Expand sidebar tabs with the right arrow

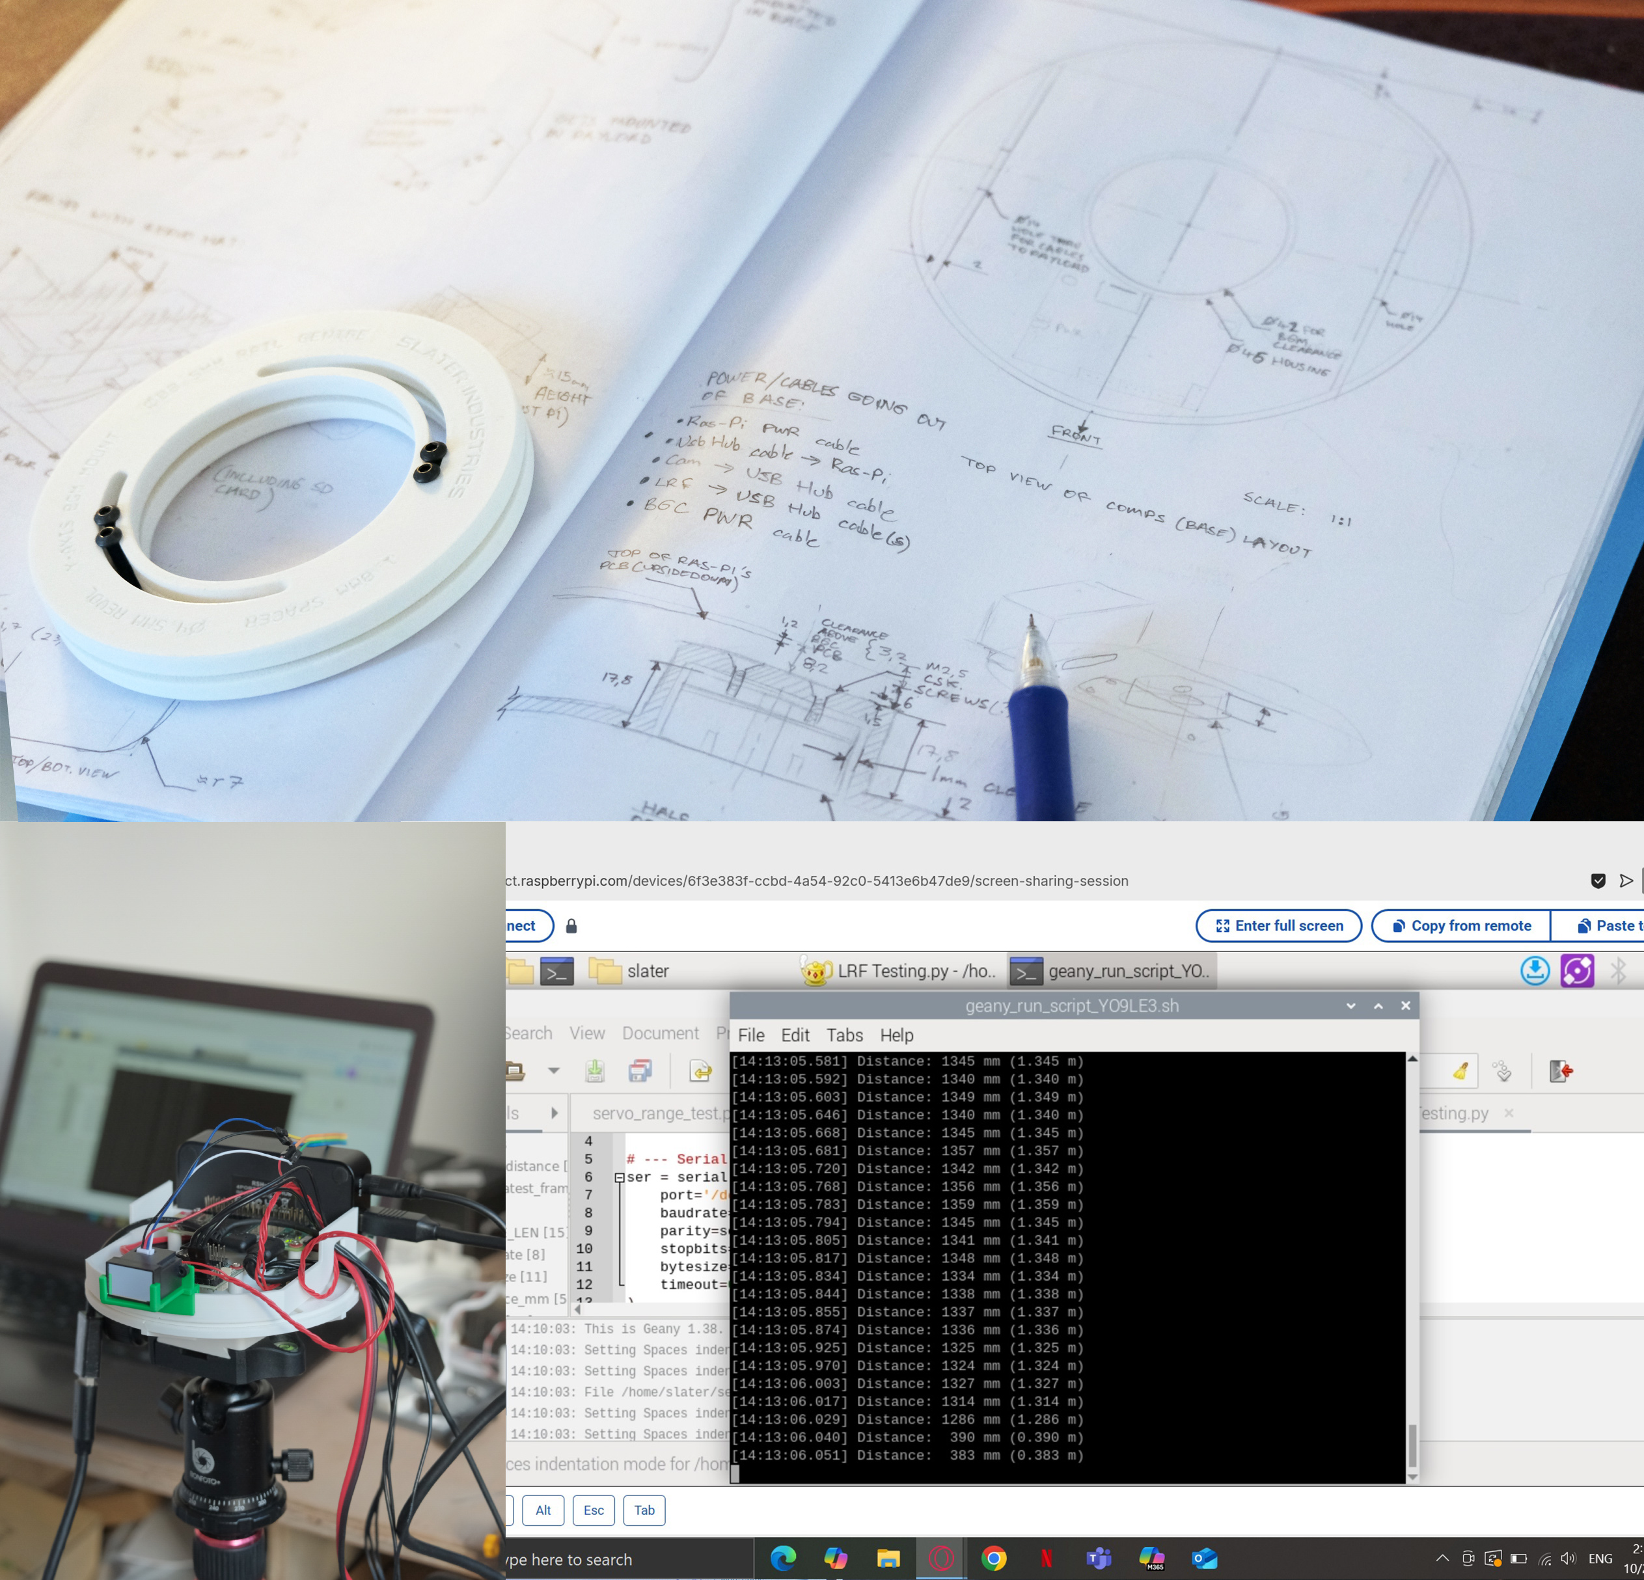pyautogui.click(x=555, y=1113)
